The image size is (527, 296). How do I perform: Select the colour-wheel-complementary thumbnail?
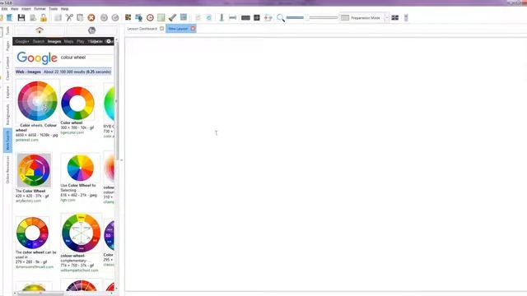click(81, 233)
